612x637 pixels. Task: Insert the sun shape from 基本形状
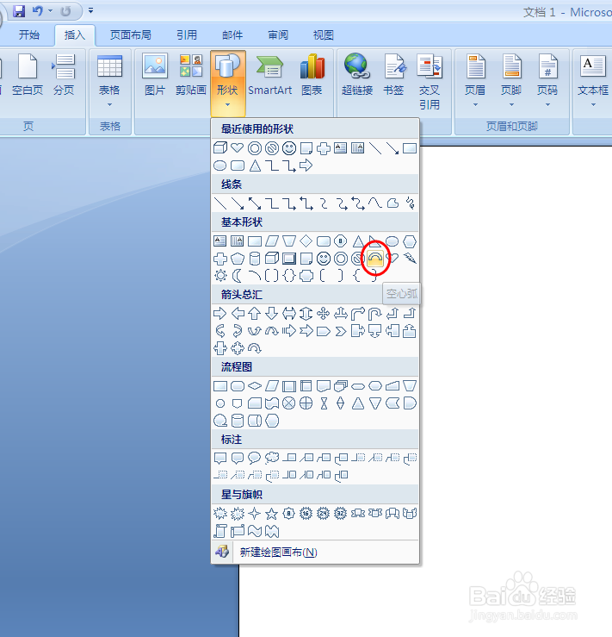coord(220,276)
